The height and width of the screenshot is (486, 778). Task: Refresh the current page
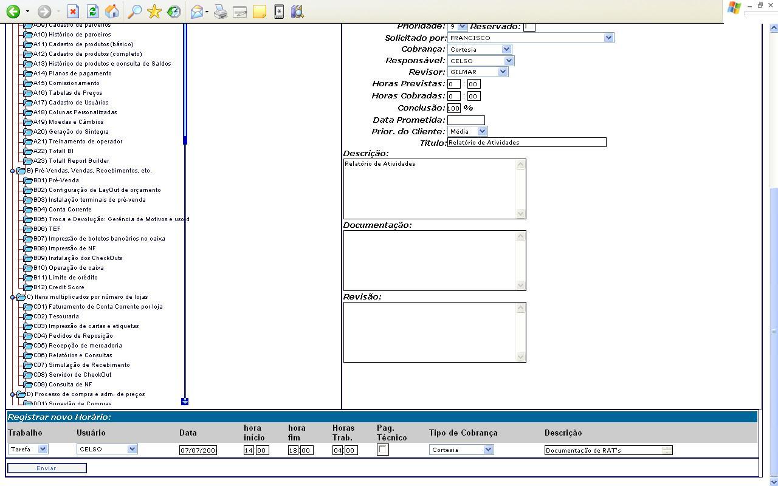92,12
